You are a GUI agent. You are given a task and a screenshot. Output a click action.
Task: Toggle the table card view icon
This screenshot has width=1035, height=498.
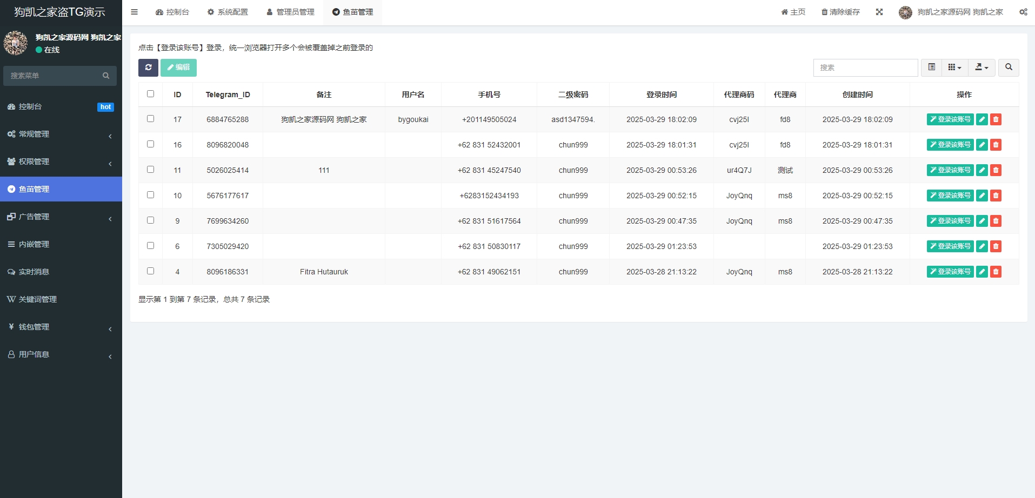(x=932, y=68)
